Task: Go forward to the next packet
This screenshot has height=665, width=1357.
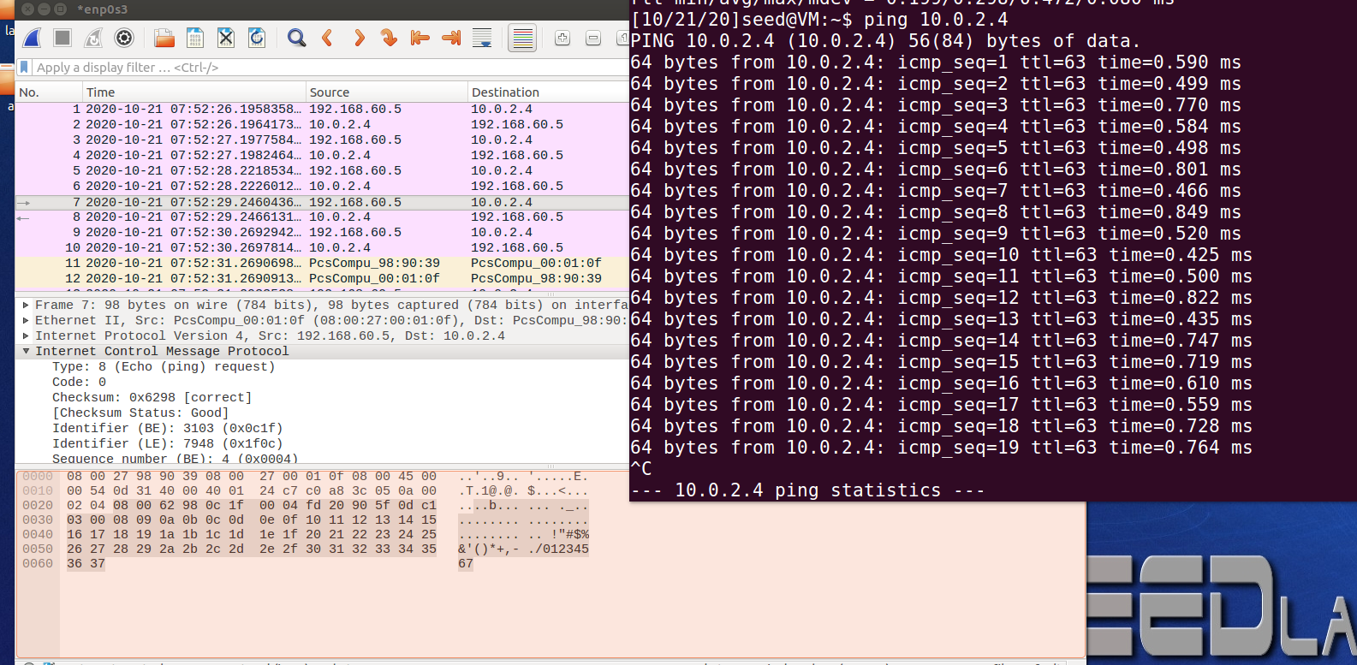Action: tap(359, 38)
